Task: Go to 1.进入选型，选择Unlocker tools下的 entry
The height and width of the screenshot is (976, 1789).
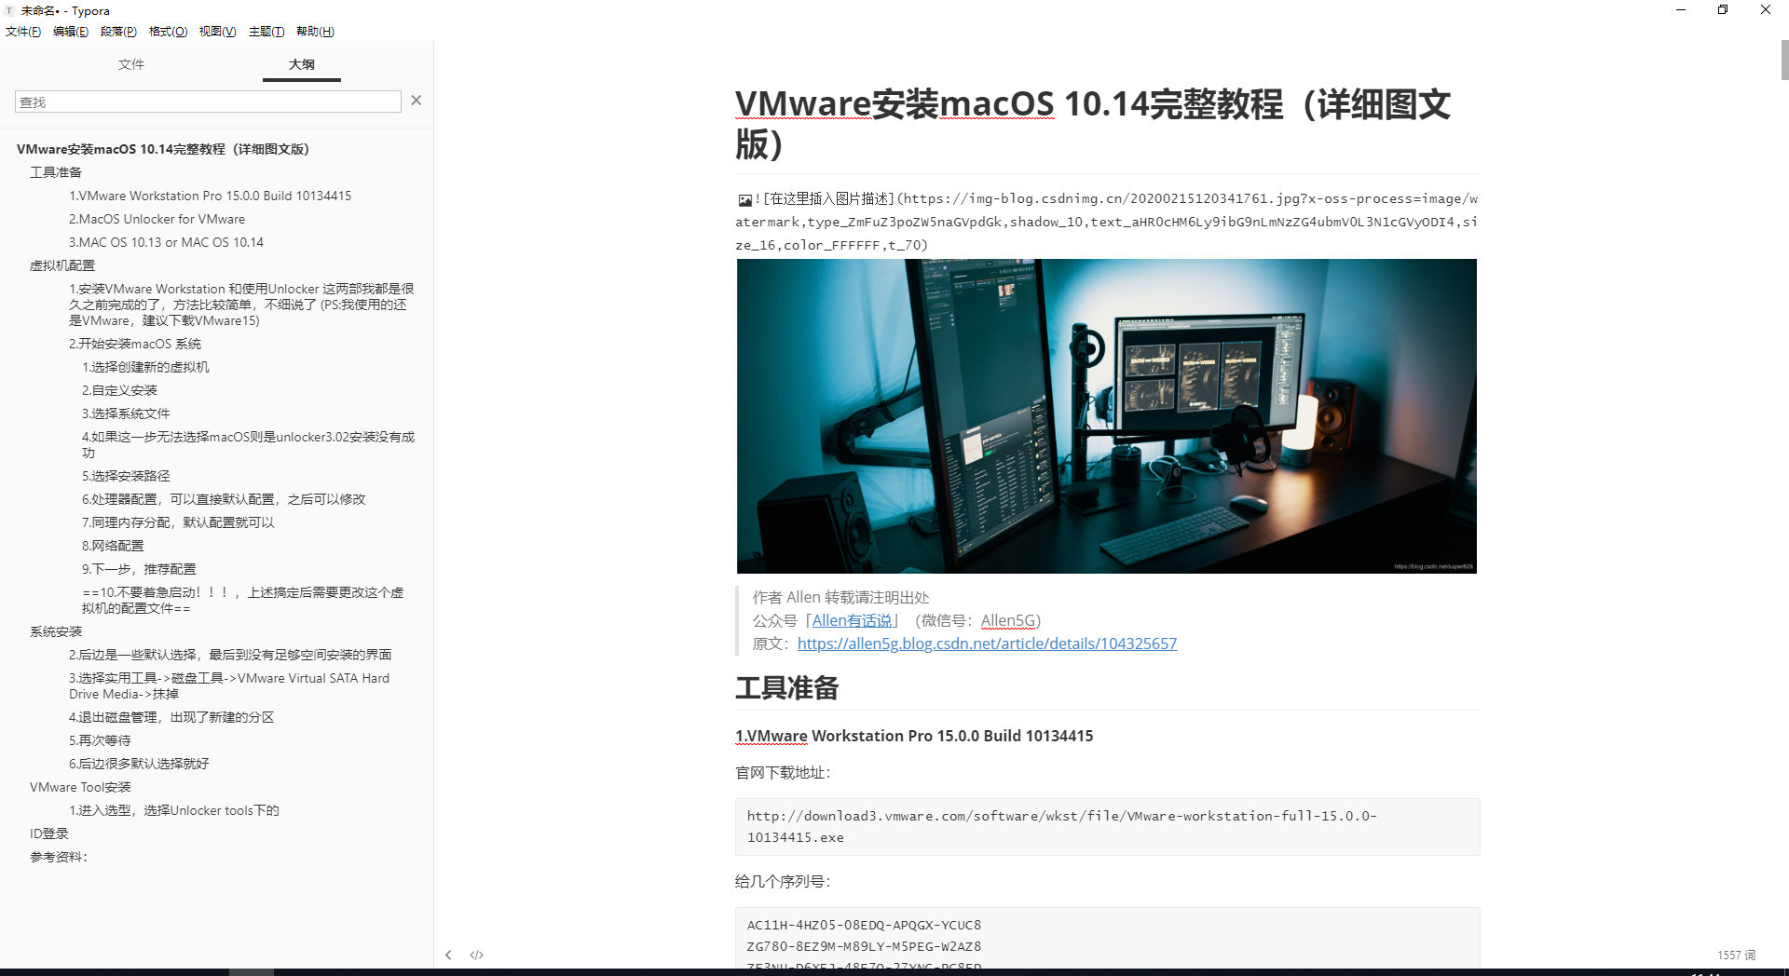Action: click(174, 810)
